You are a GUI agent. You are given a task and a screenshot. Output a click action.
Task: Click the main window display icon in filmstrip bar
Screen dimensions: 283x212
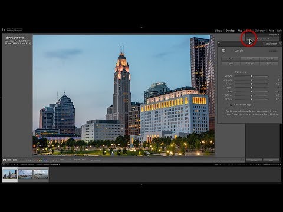coord(3,164)
